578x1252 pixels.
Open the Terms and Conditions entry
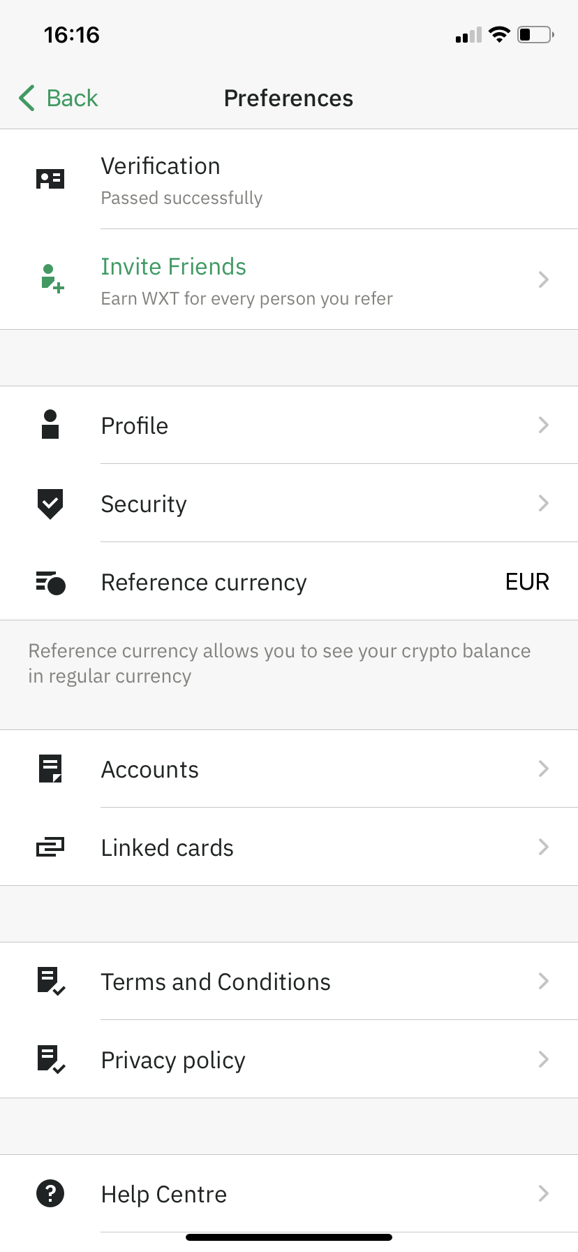point(216,982)
